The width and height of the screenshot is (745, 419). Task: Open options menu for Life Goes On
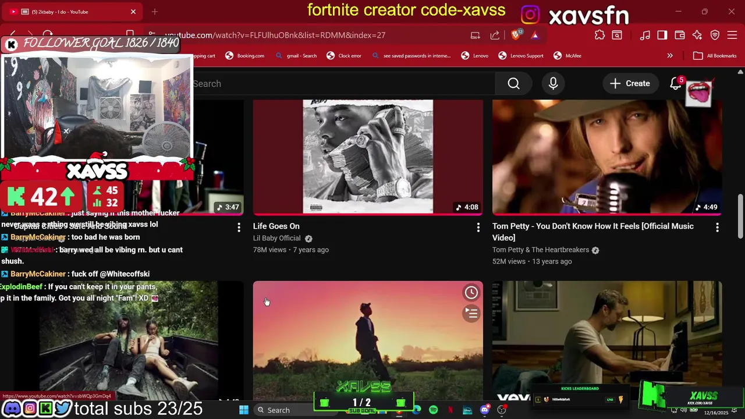click(x=478, y=227)
